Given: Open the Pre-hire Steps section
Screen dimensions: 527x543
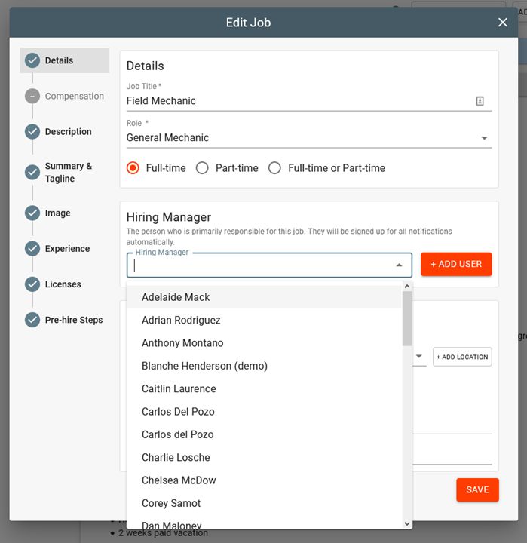Looking at the screenshot, I should pyautogui.click(x=64, y=320).
